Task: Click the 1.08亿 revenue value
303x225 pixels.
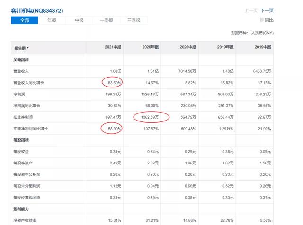Action: (116, 71)
